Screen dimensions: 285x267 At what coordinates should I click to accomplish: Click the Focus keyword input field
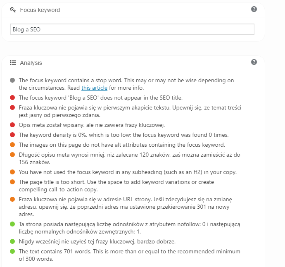pyautogui.click(x=132, y=29)
